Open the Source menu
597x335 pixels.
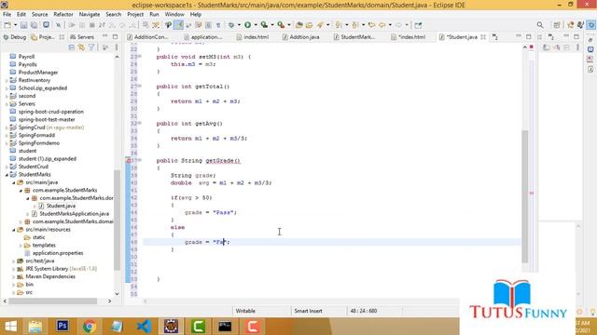tap(39, 15)
